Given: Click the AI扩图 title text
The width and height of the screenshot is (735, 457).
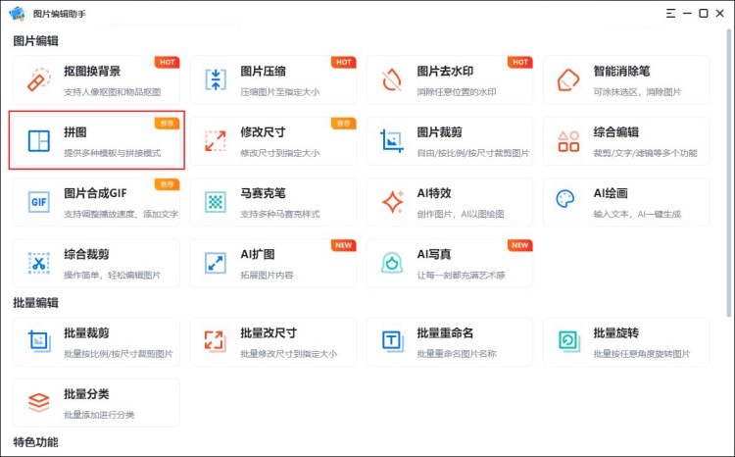Looking at the screenshot, I should click(258, 255).
